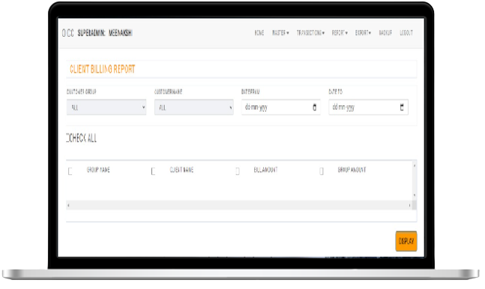Image resolution: width=485 pixels, height=289 pixels.
Task: Expand the MASTER menu
Action: point(280,33)
